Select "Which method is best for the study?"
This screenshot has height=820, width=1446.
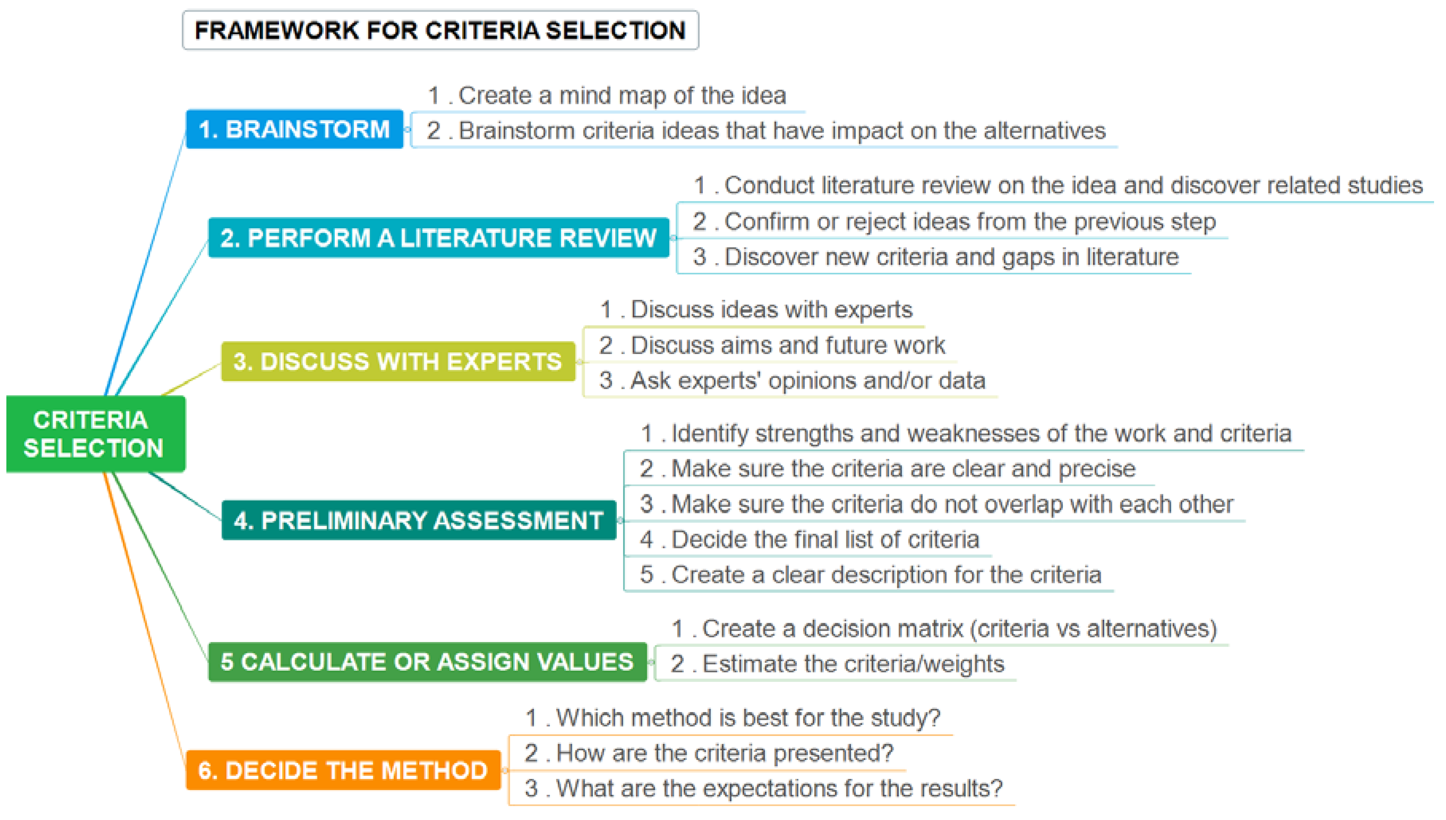click(733, 718)
